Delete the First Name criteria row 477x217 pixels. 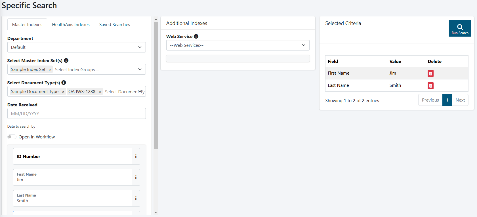point(430,73)
